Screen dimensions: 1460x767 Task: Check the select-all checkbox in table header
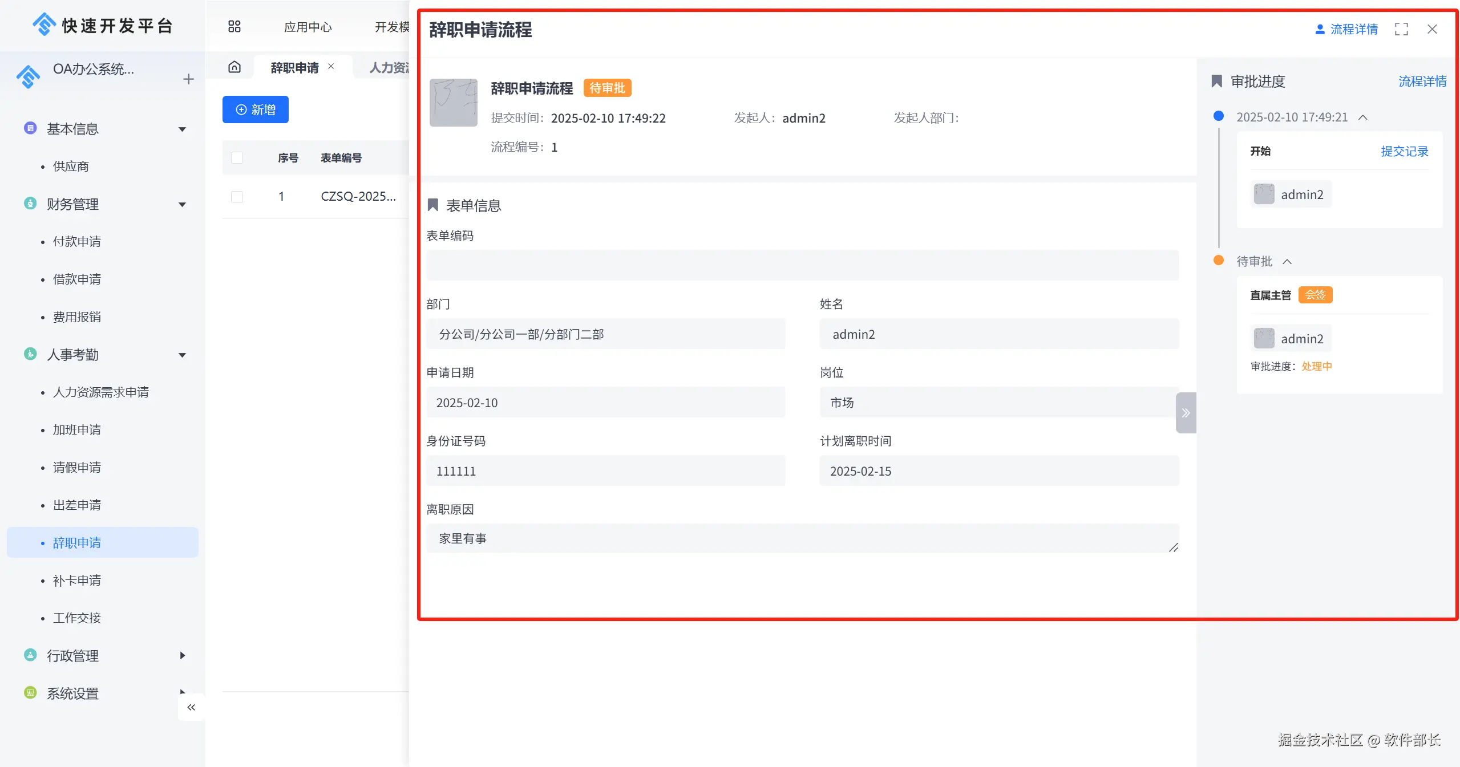pyautogui.click(x=237, y=158)
